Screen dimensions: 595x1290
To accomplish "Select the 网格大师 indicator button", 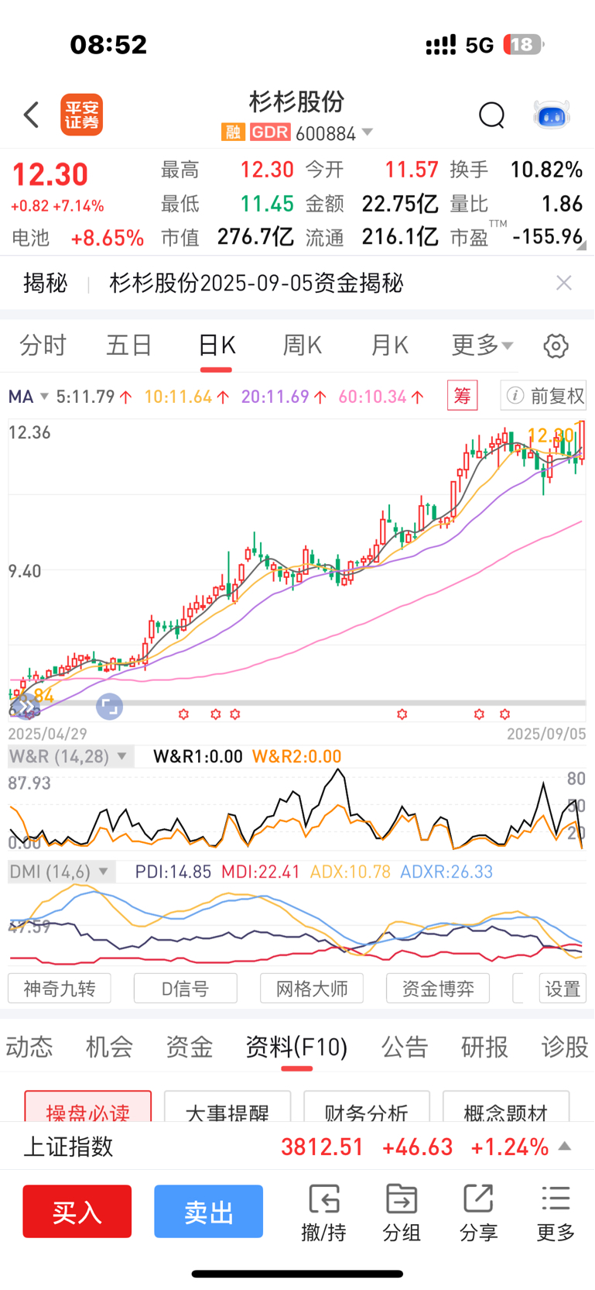I will [312, 989].
